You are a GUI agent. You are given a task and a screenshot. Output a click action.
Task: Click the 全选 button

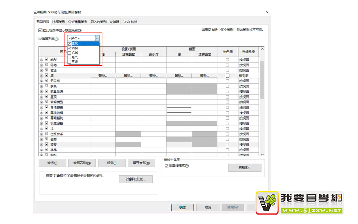pos(52,163)
